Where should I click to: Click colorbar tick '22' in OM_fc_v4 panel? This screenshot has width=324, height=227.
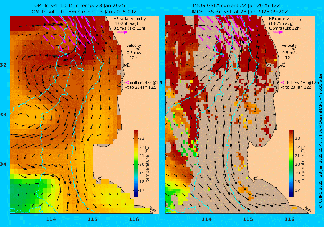[x=142, y=147]
